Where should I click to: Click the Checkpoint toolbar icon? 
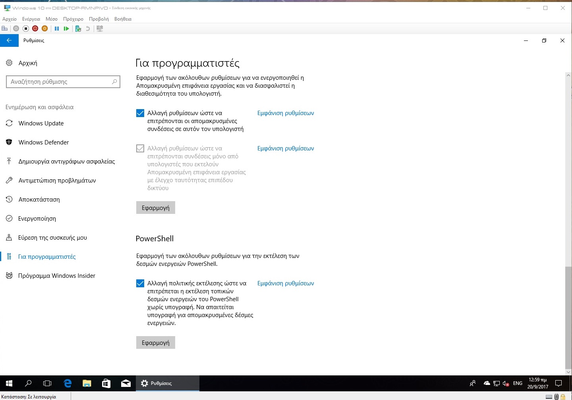[78, 29]
